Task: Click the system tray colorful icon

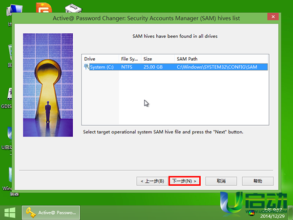Action: (x=251, y=213)
